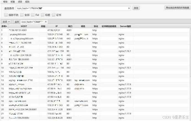
Task: Select the https cell in row 20
Action: point(95,109)
